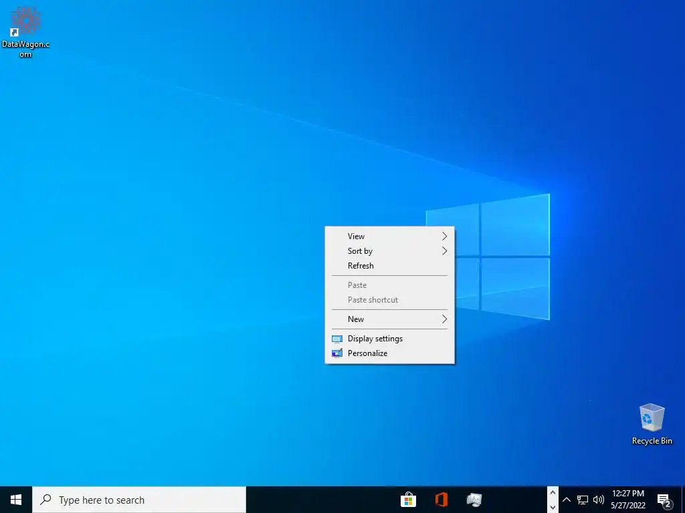The height and width of the screenshot is (513, 685).
Task: Click the arrow next to Sort by
Action: click(x=444, y=251)
